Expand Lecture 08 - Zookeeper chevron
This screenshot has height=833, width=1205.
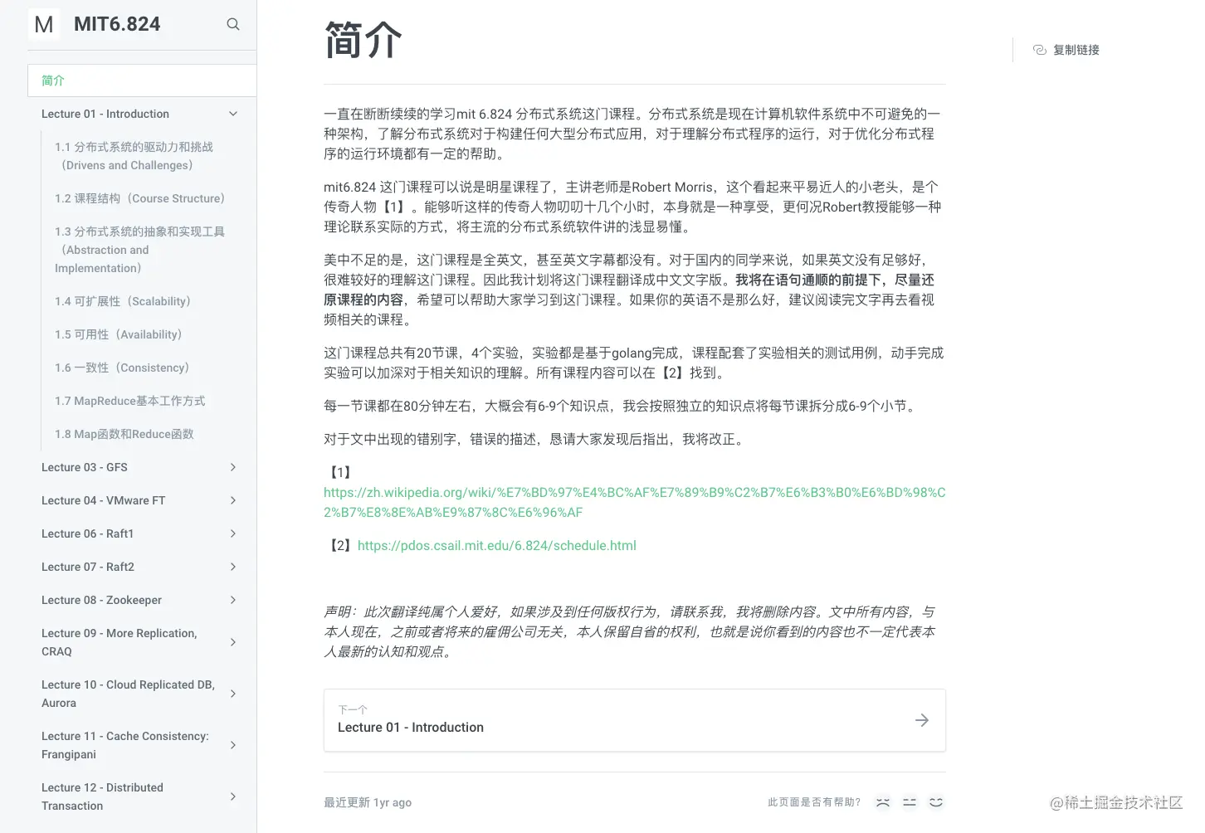233,600
